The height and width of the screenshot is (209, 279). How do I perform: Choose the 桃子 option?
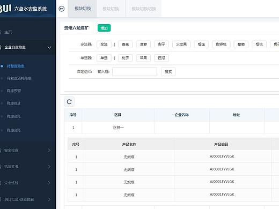125,58
